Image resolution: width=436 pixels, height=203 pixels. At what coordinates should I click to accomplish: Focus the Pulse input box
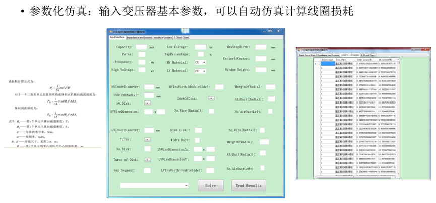(142, 54)
